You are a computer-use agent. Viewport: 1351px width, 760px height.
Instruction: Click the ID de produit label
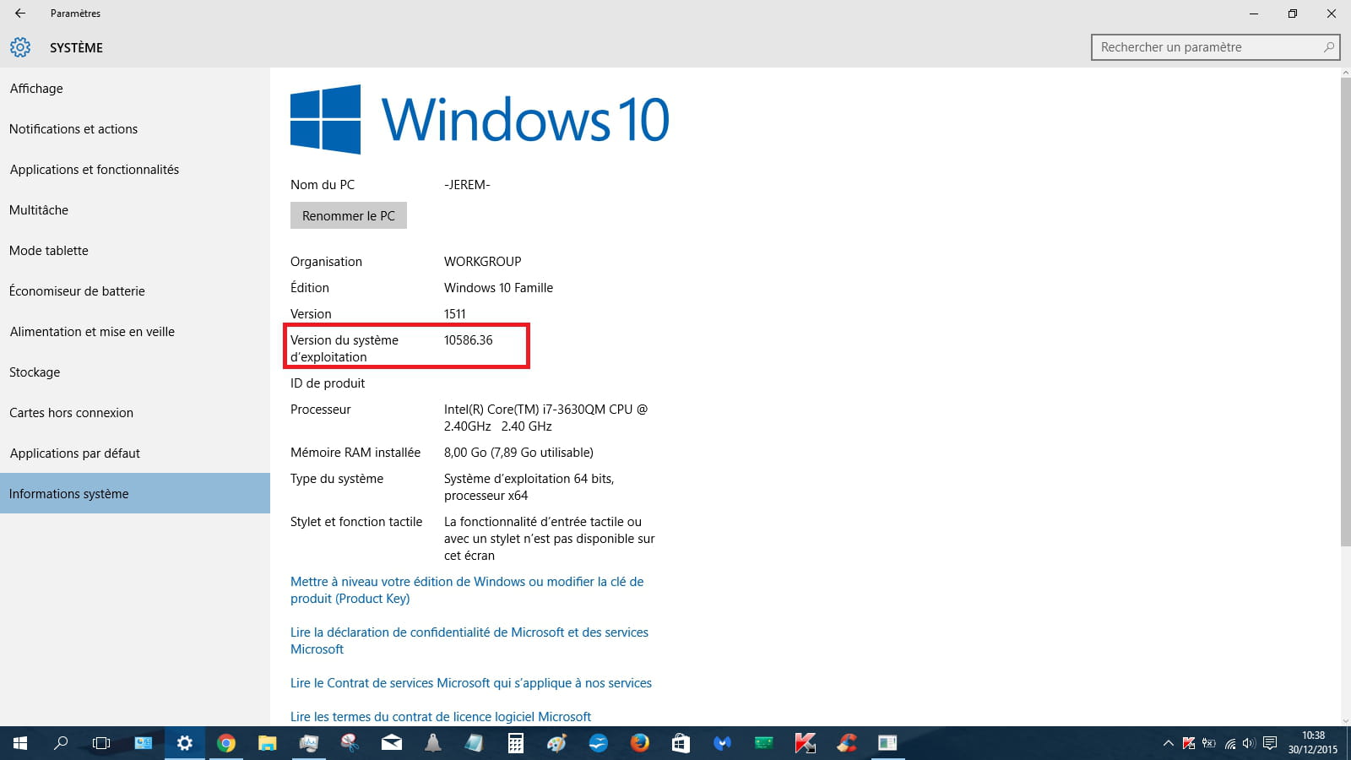[328, 383]
